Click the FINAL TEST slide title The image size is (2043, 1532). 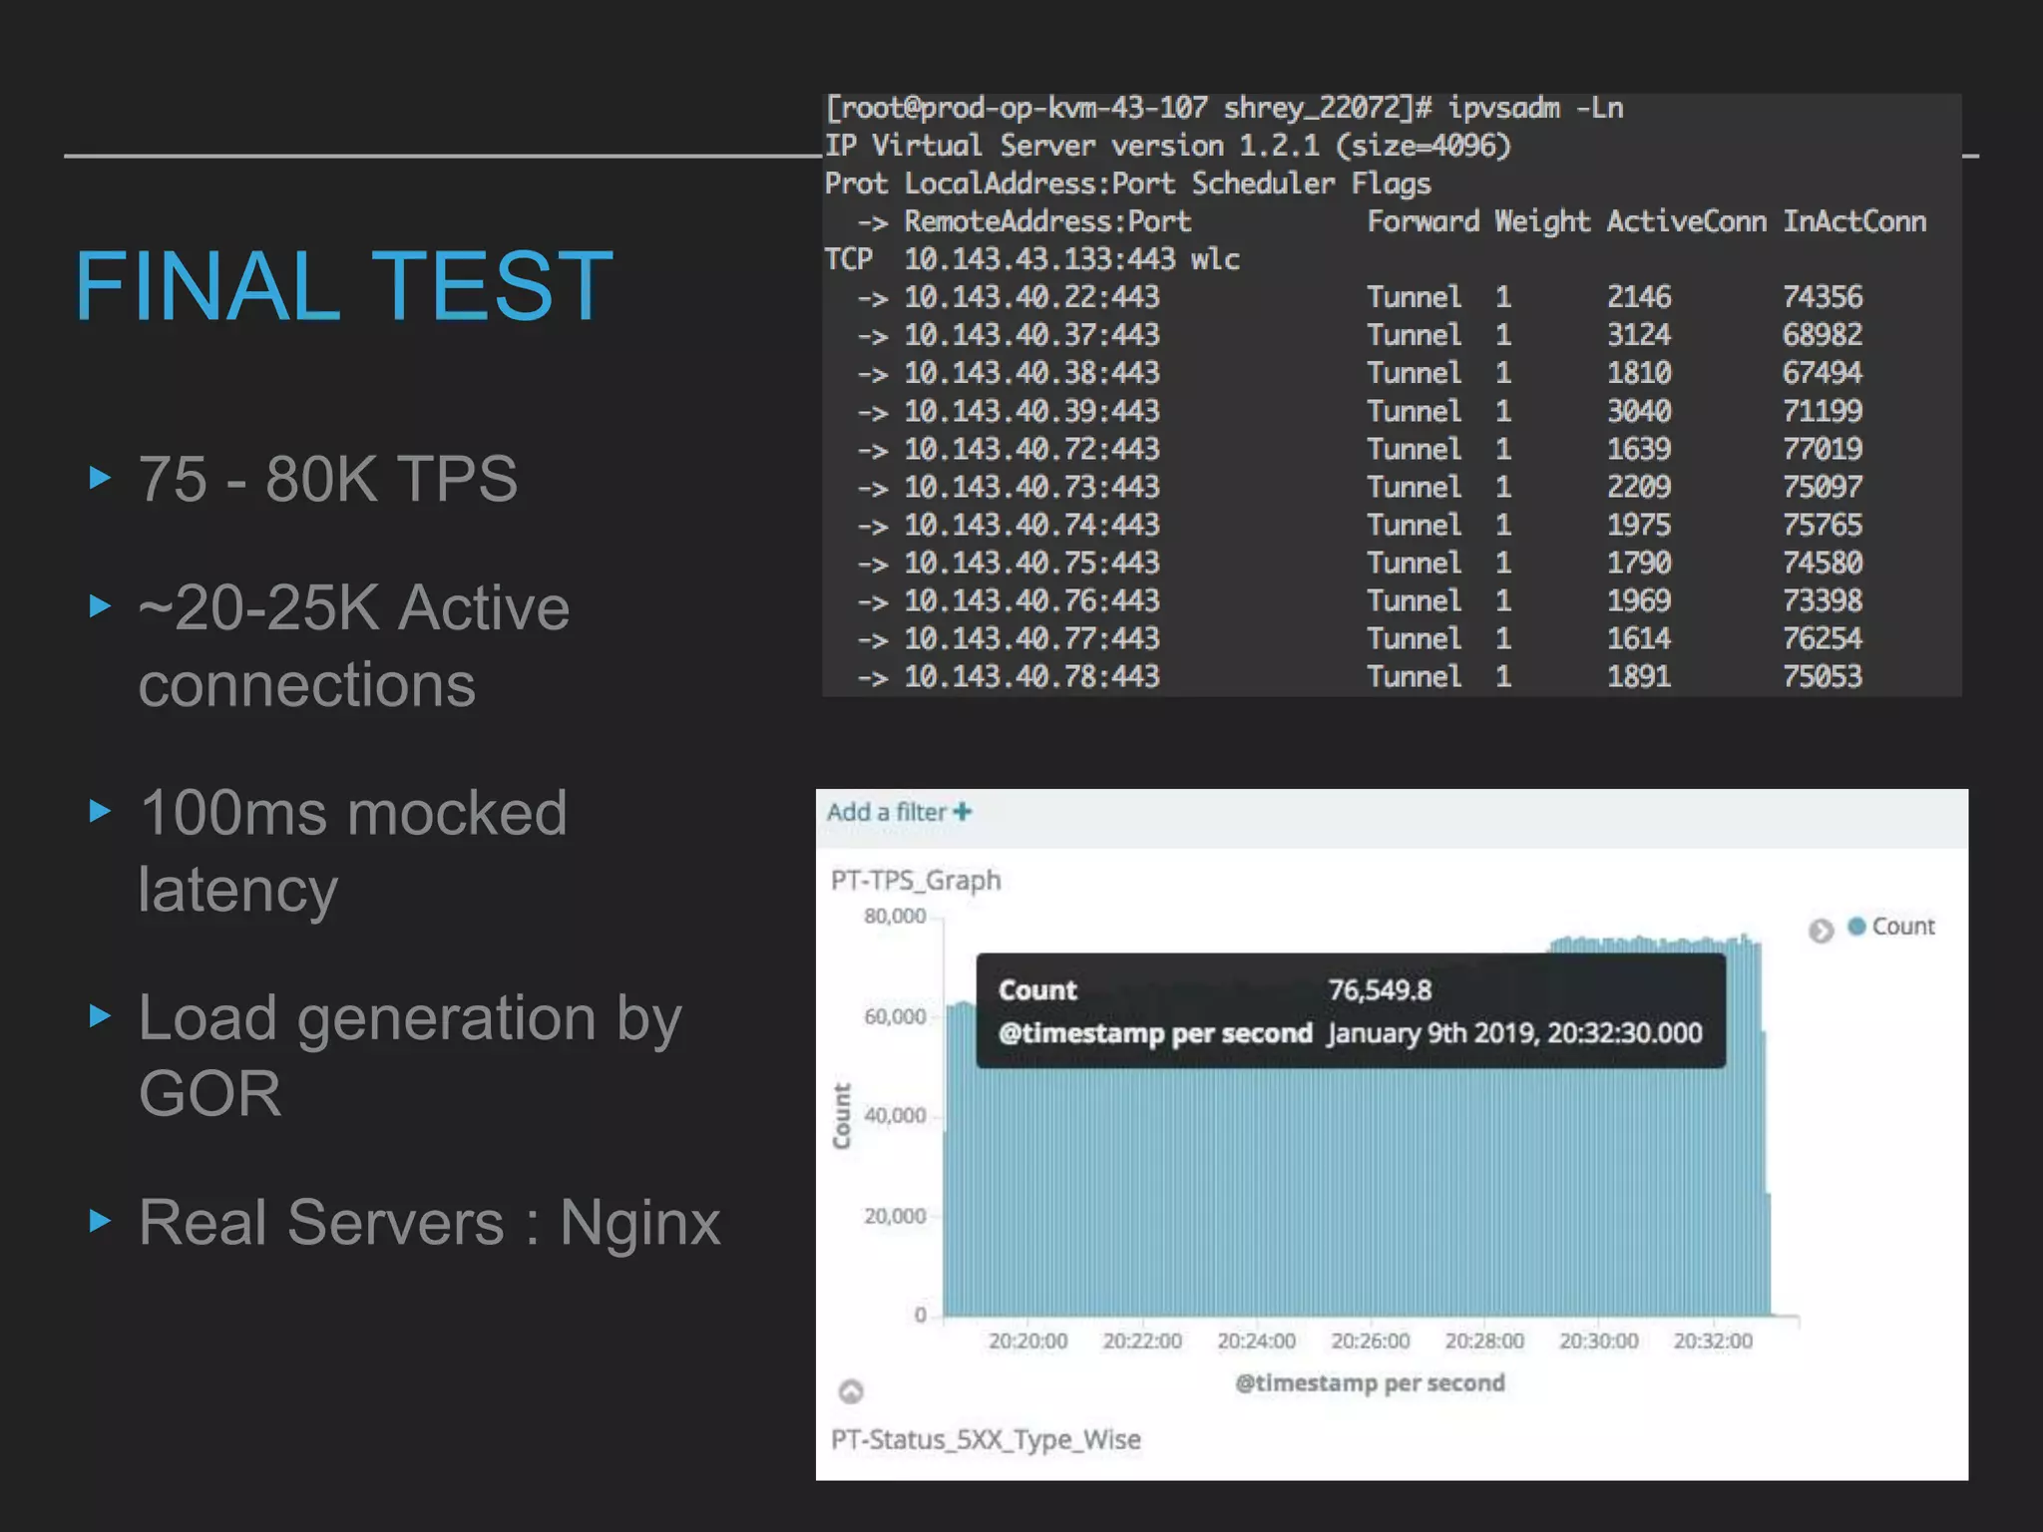(x=344, y=286)
